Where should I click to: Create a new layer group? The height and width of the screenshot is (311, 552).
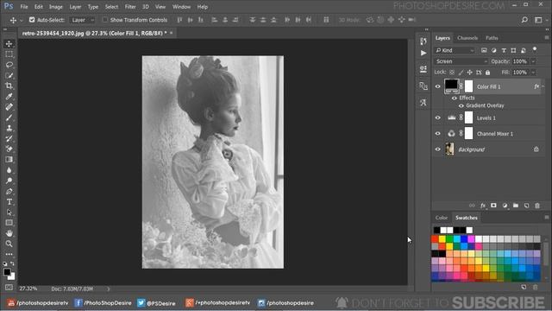coord(516,206)
